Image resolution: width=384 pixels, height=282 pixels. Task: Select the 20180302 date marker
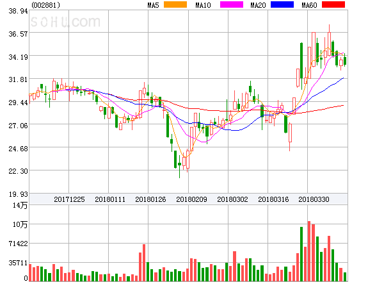[232, 199]
